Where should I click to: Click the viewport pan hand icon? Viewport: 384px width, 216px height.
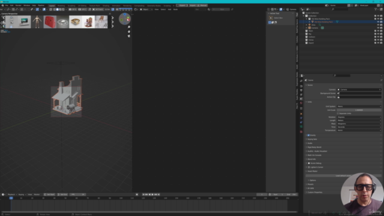coord(129,32)
